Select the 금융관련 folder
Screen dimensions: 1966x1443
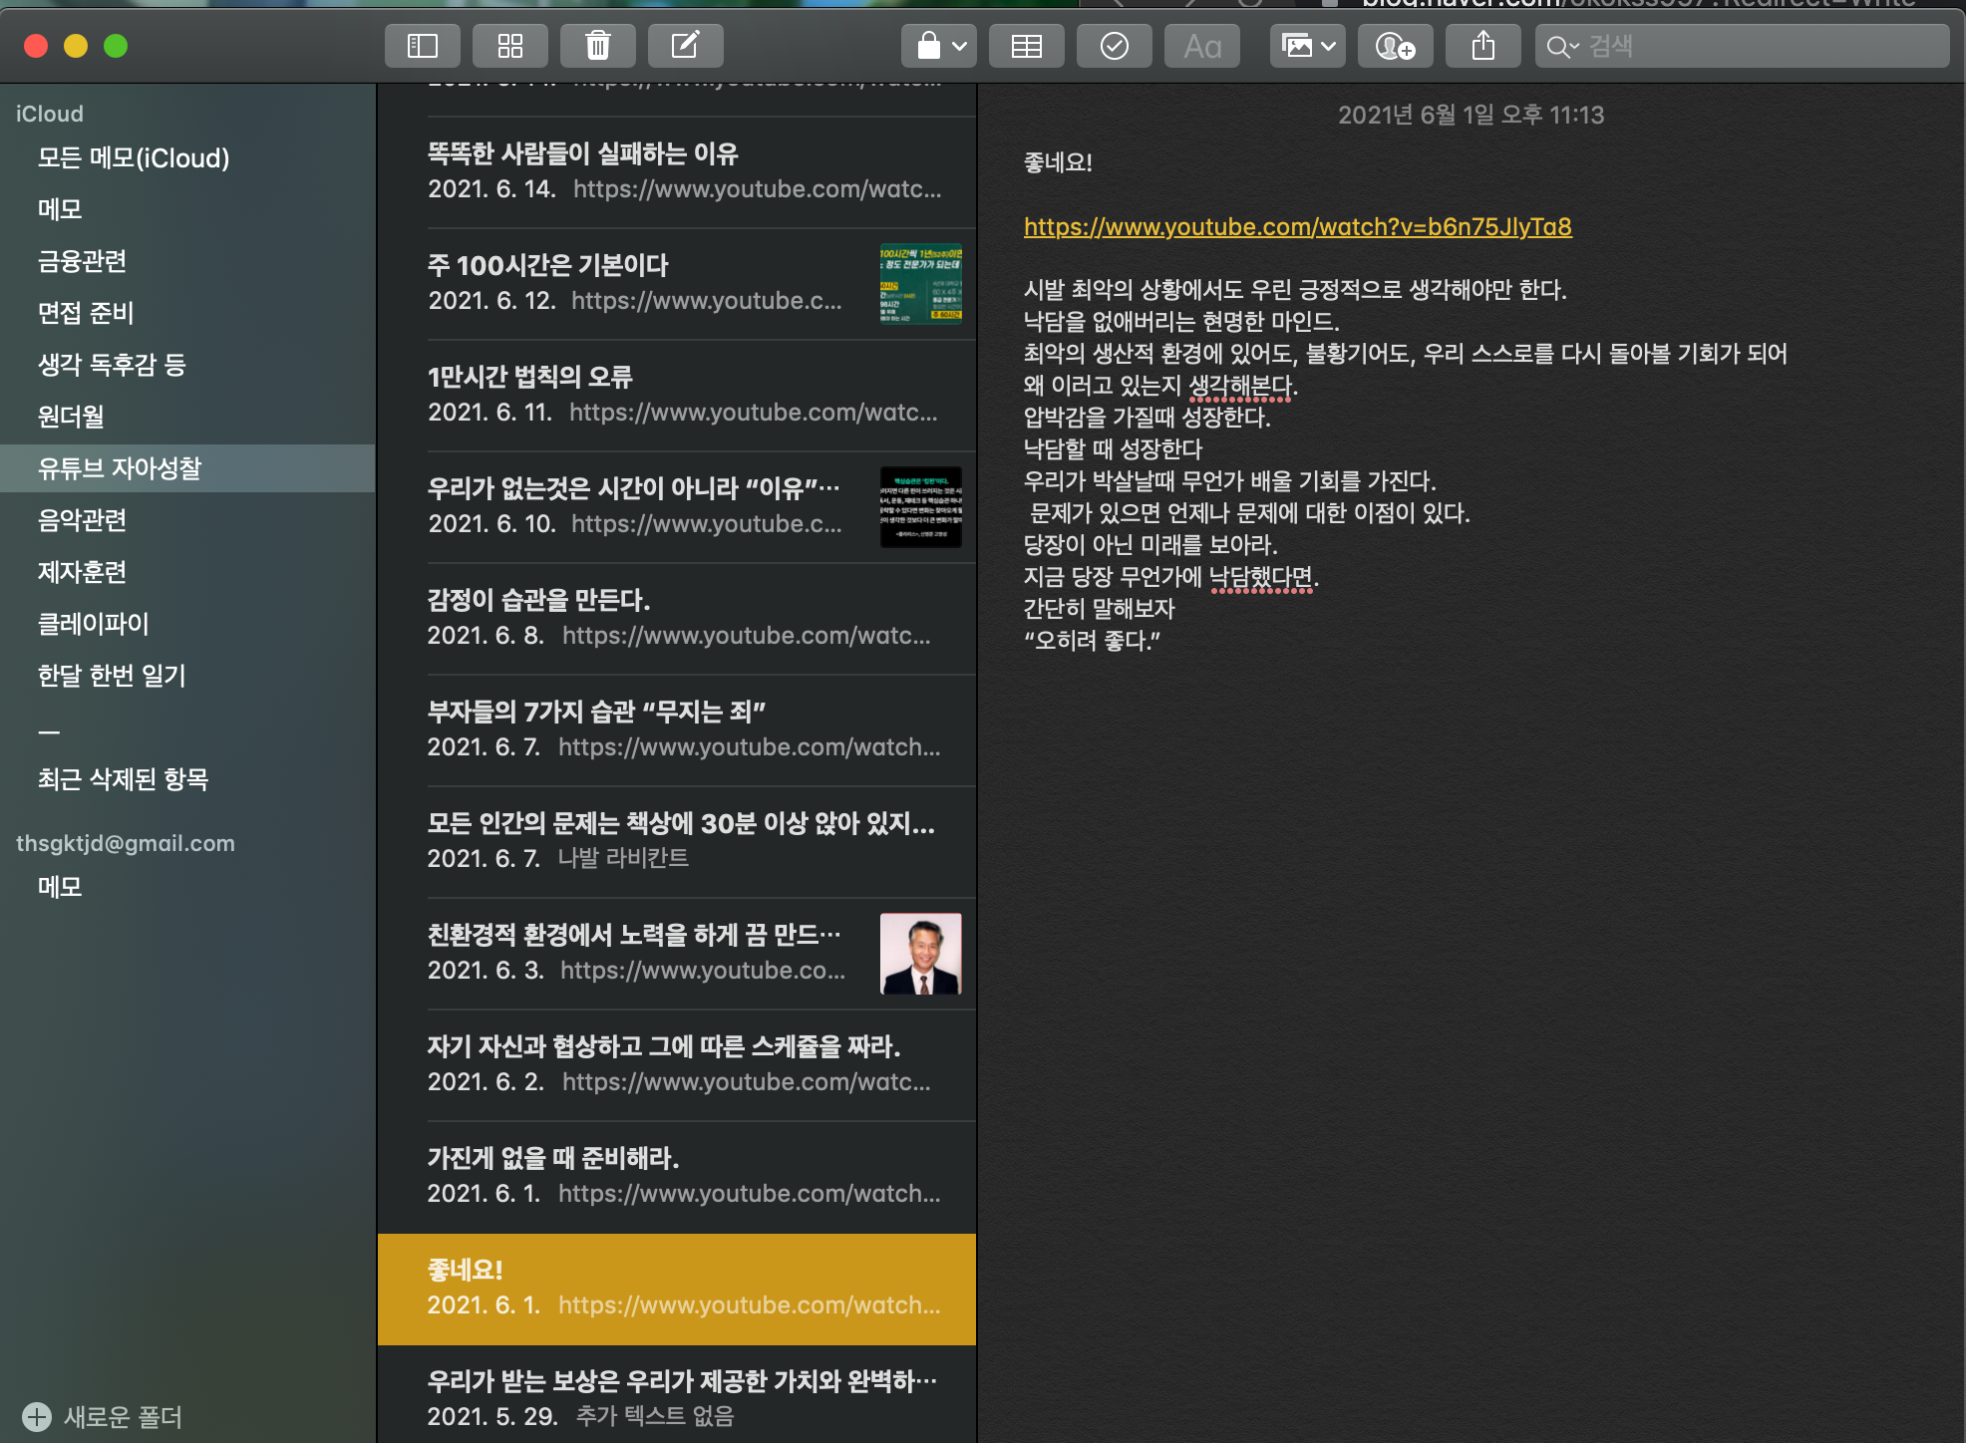(x=83, y=261)
